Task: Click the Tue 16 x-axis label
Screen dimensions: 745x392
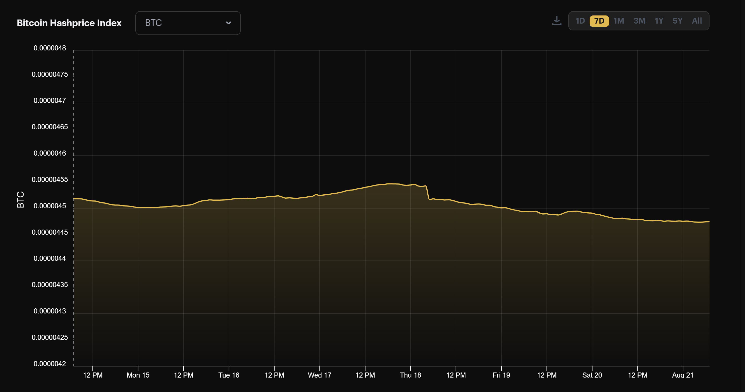Action: point(229,375)
